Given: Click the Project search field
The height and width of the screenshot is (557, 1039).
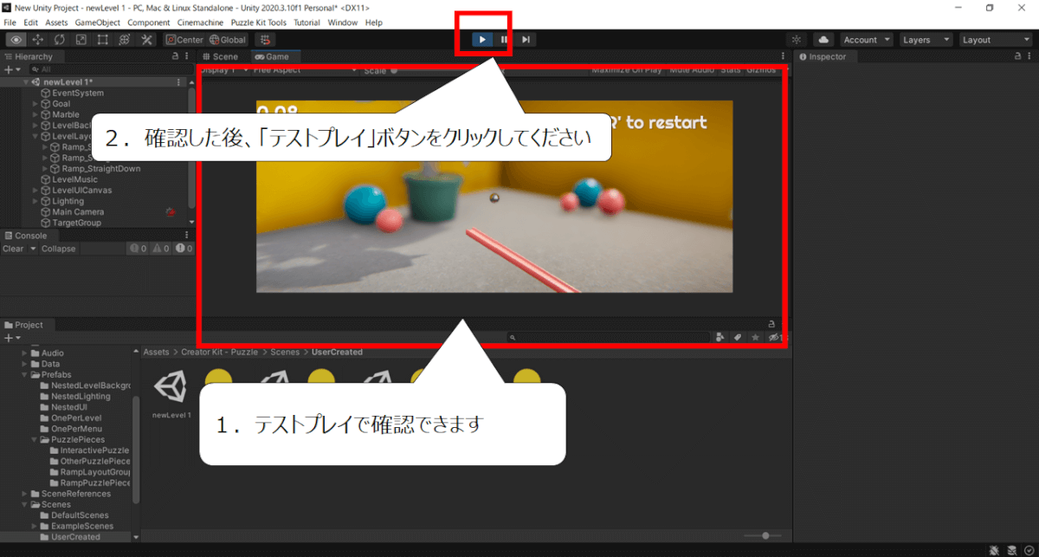Looking at the screenshot, I should point(610,337).
